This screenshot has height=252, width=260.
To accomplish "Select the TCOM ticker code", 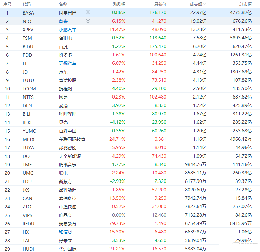I will tap(29, 89).
